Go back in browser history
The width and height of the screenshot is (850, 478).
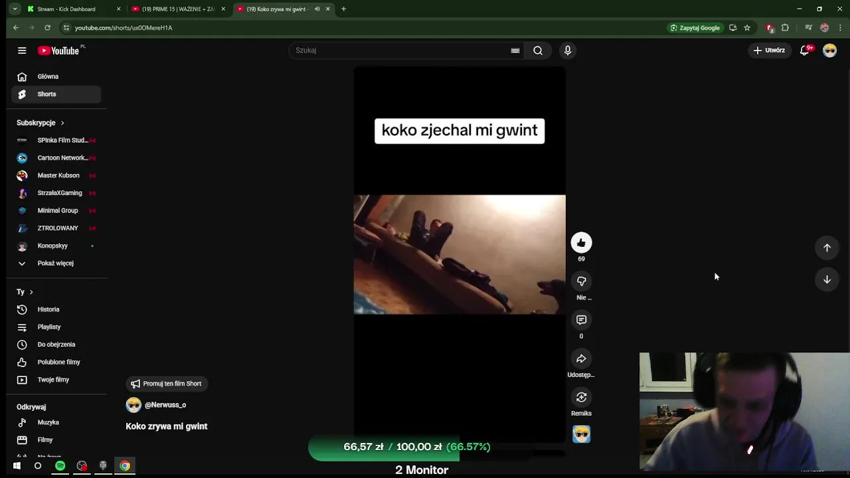tap(15, 28)
